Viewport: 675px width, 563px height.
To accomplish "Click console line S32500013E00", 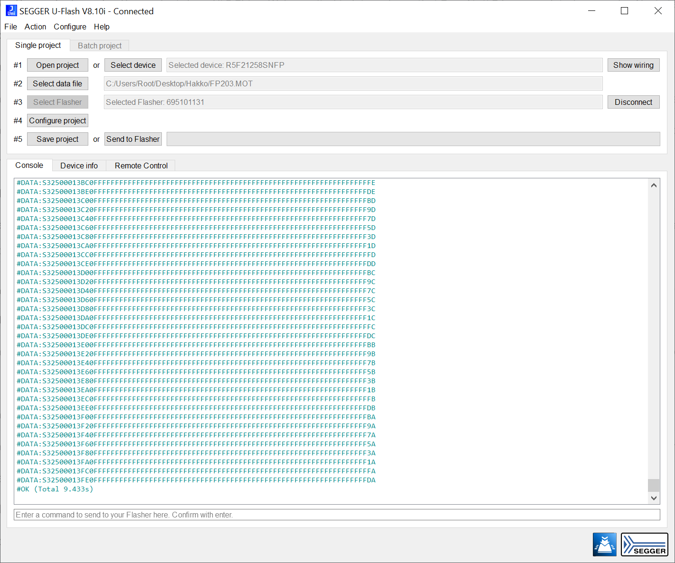I will point(196,345).
